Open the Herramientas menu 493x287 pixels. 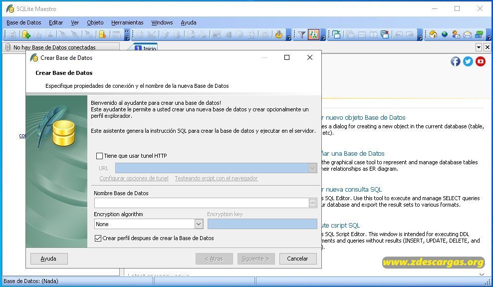point(127,22)
